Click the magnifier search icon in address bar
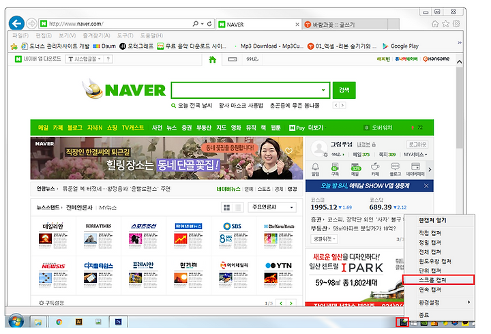Viewport: 491px width, 334px height. tap(196, 24)
